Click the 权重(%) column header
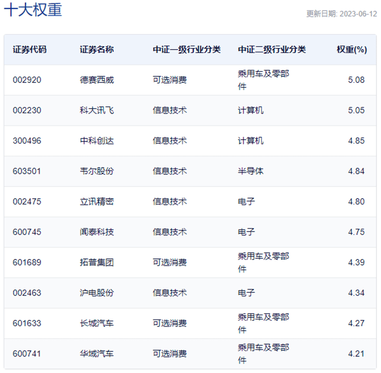 (352, 50)
